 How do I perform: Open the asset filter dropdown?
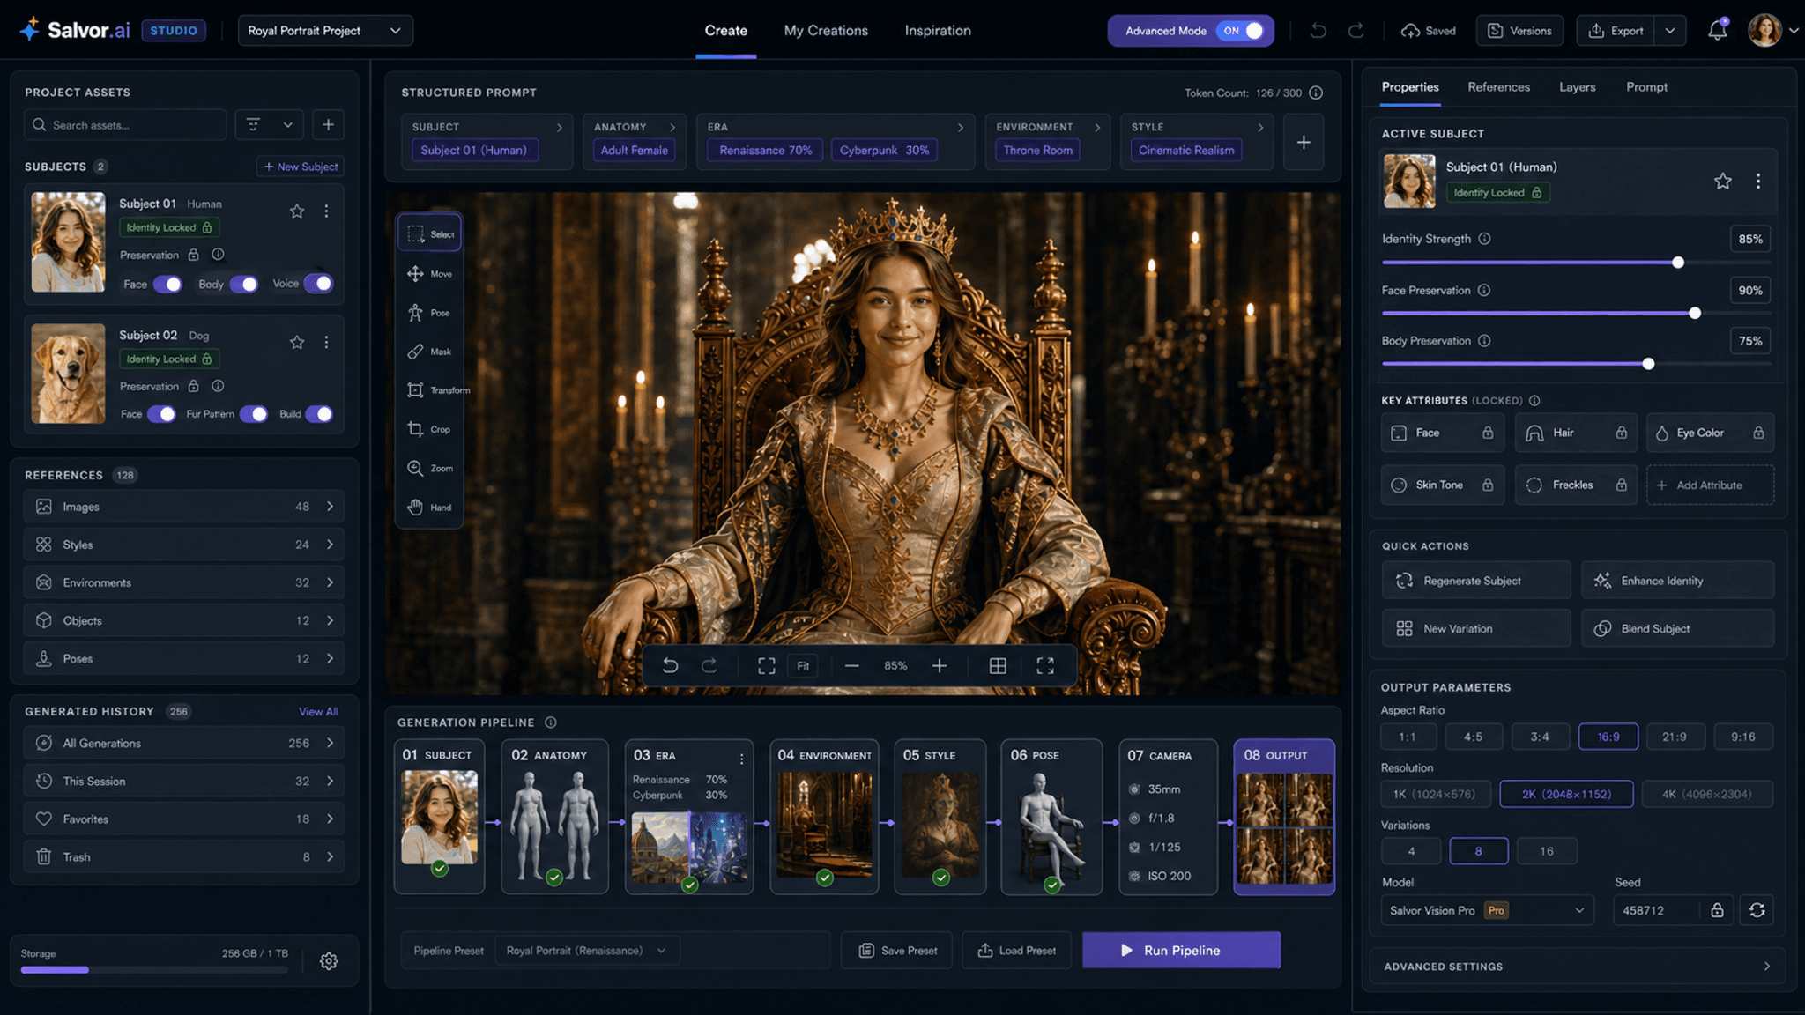coord(269,125)
